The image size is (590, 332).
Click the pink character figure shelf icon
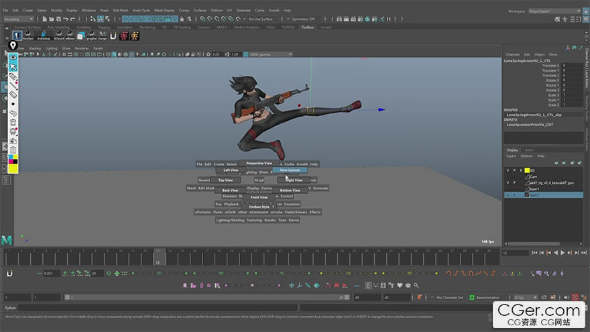click(124, 36)
